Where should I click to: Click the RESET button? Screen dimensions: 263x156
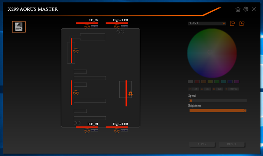(232, 144)
